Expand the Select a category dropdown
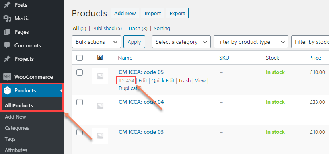The height and width of the screenshot is (154, 329). [x=181, y=42]
